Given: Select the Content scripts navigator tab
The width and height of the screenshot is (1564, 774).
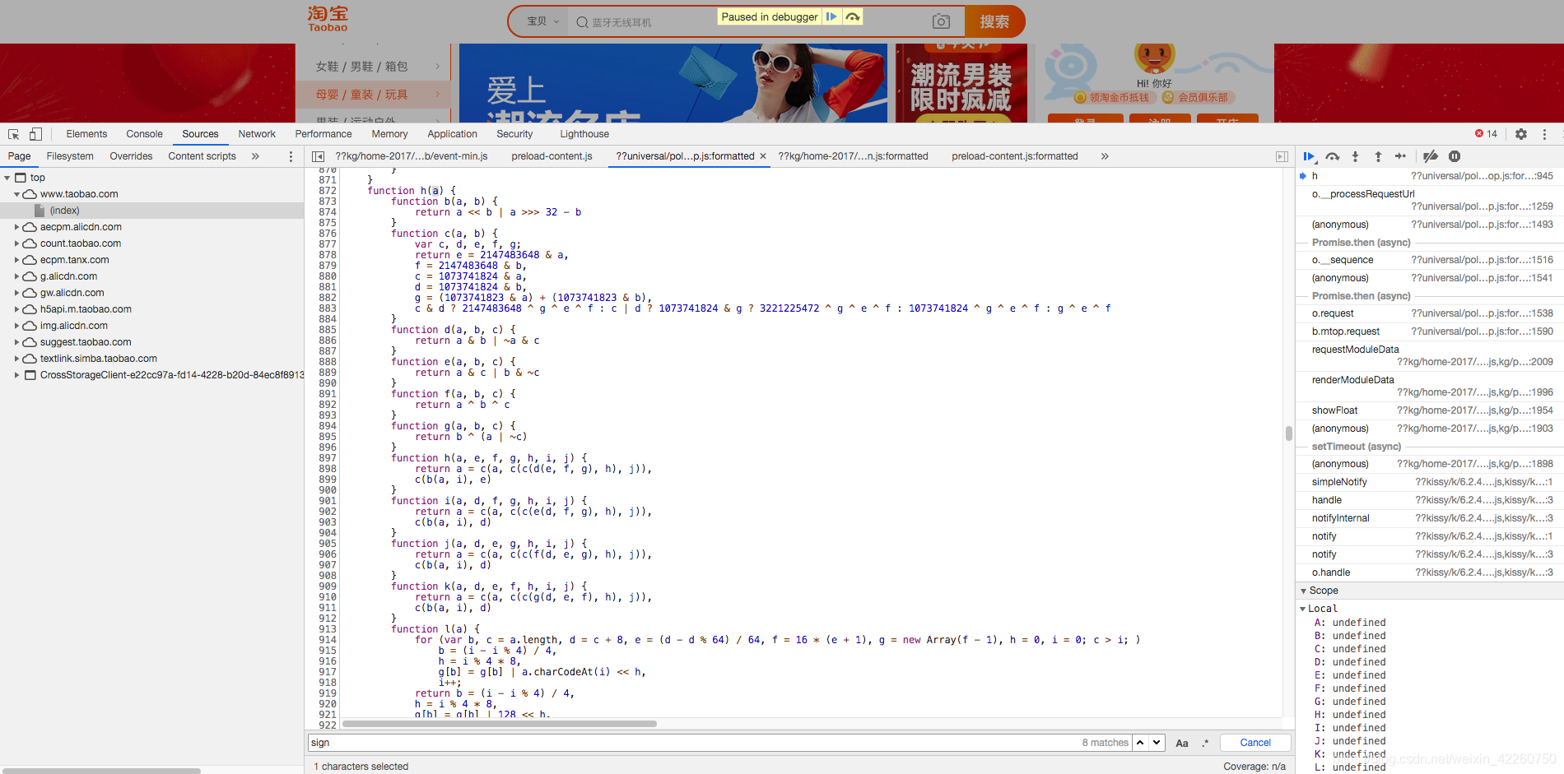Looking at the screenshot, I should pyautogui.click(x=202, y=156).
